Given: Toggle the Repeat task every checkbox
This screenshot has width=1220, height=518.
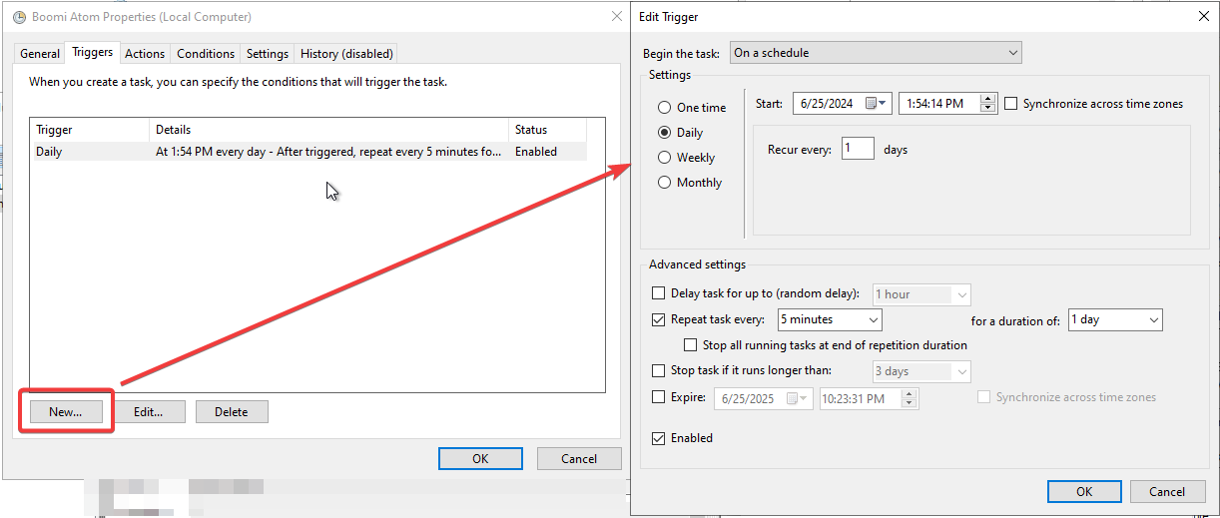Looking at the screenshot, I should (x=658, y=320).
